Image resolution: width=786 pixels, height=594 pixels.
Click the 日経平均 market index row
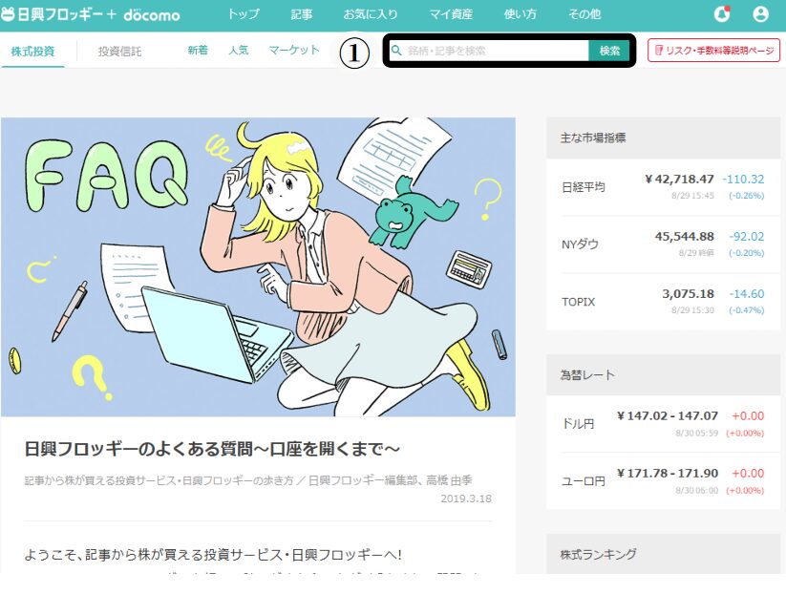click(x=663, y=187)
